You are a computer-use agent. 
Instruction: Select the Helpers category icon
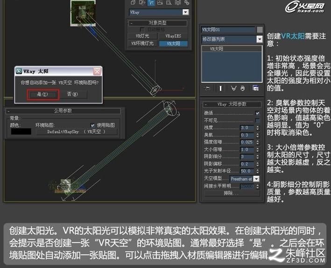coord(169,2)
